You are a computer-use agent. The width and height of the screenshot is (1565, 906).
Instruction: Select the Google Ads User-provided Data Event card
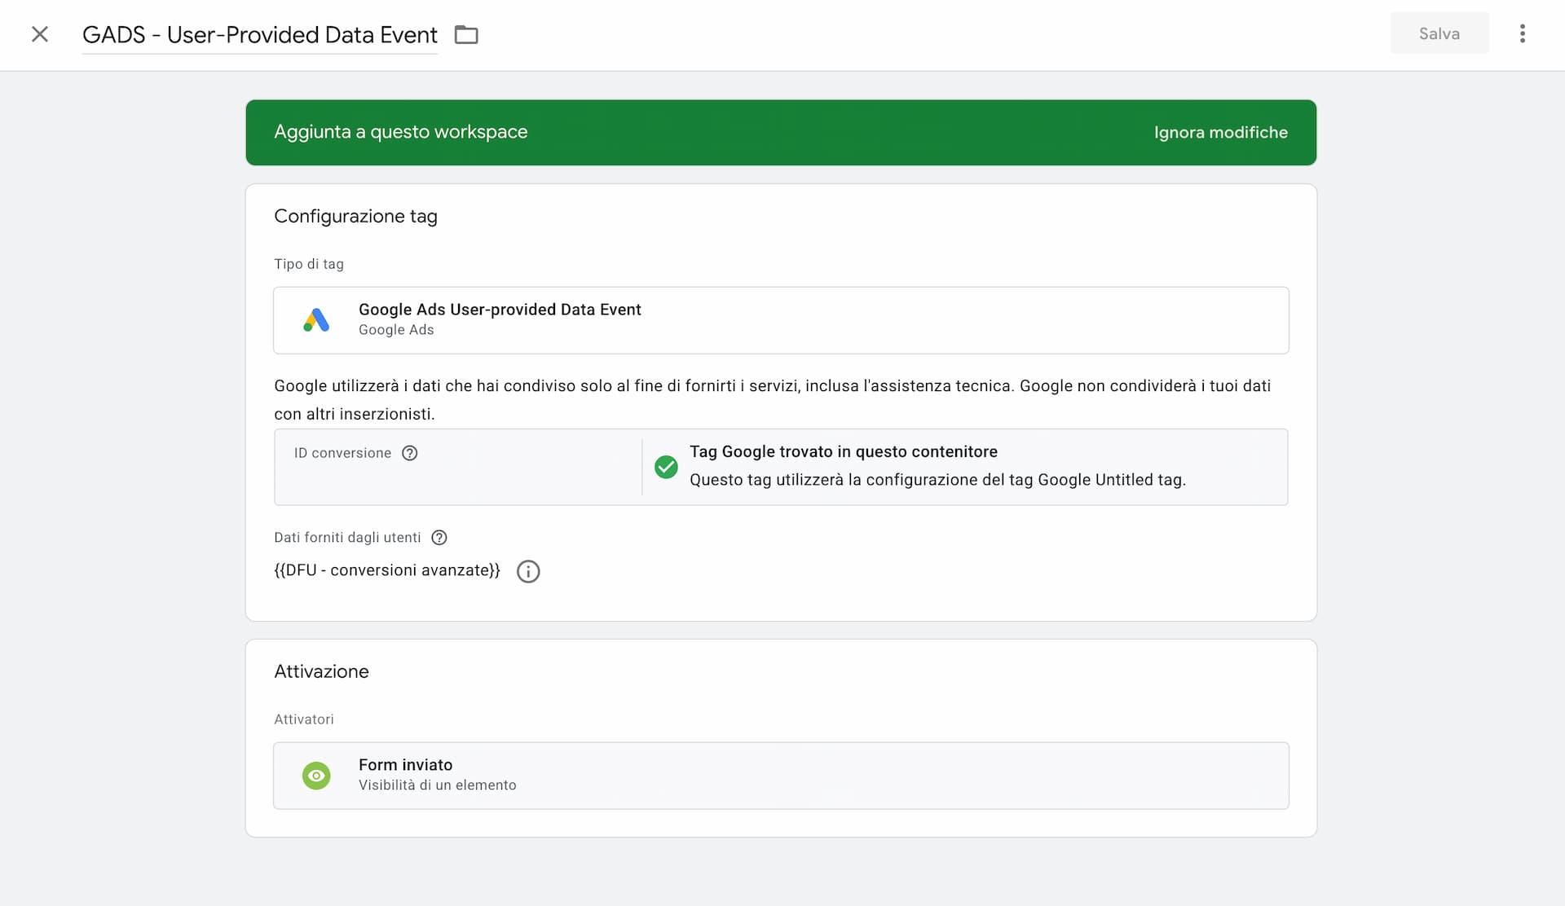[x=781, y=320]
